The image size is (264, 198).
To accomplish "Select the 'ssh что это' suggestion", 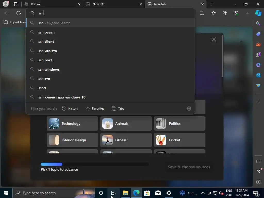I will (x=110, y=51).
